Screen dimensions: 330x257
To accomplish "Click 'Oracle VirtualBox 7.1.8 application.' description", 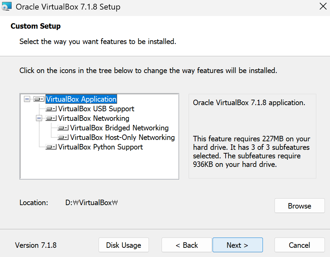I will pos(249,103).
